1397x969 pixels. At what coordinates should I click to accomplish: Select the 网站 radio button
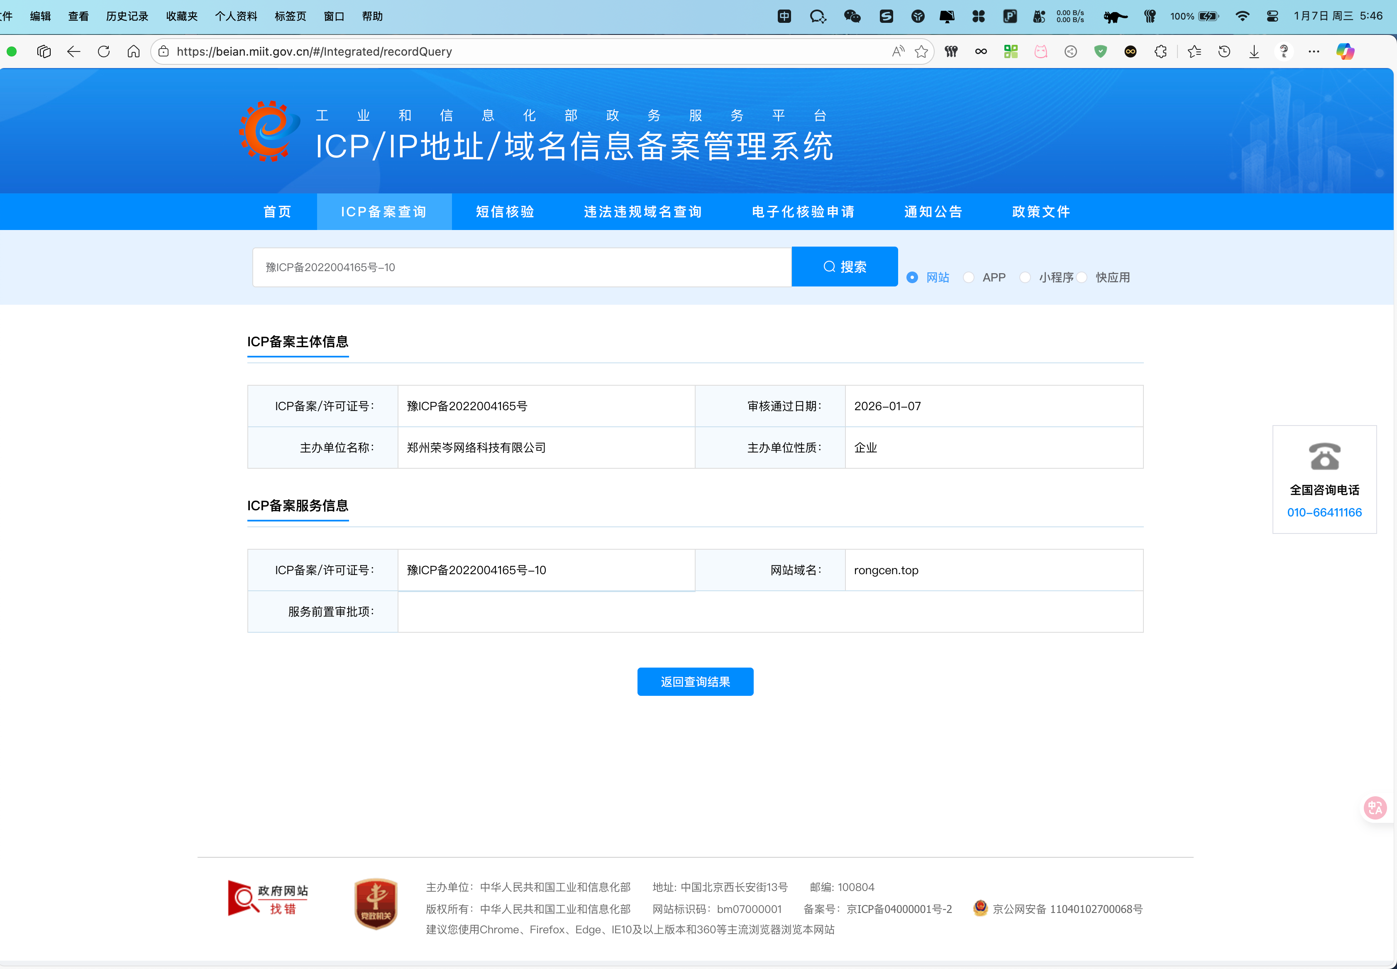912,277
